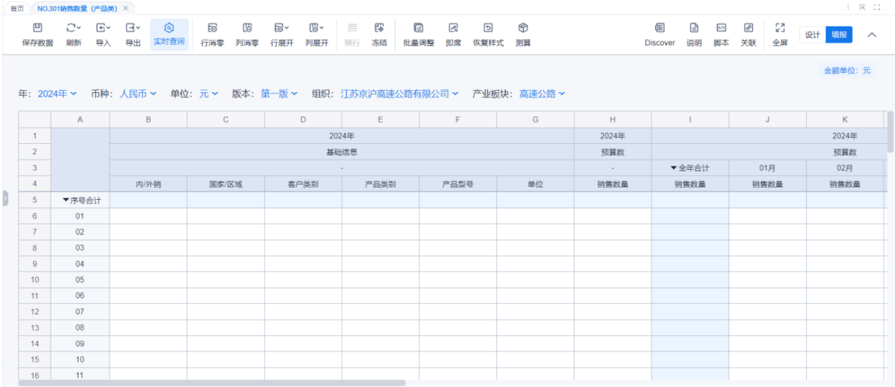
Task: Click the 冻结 freeze panes icon
Action: coord(379,28)
